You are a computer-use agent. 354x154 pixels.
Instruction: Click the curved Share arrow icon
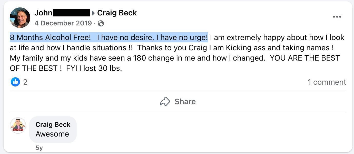tap(165, 101)
